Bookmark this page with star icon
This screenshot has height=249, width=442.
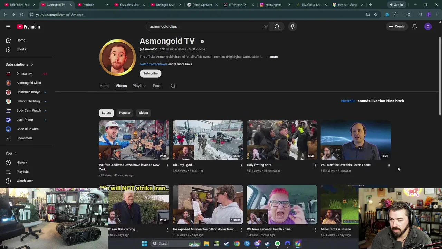[x=376, y=15]
